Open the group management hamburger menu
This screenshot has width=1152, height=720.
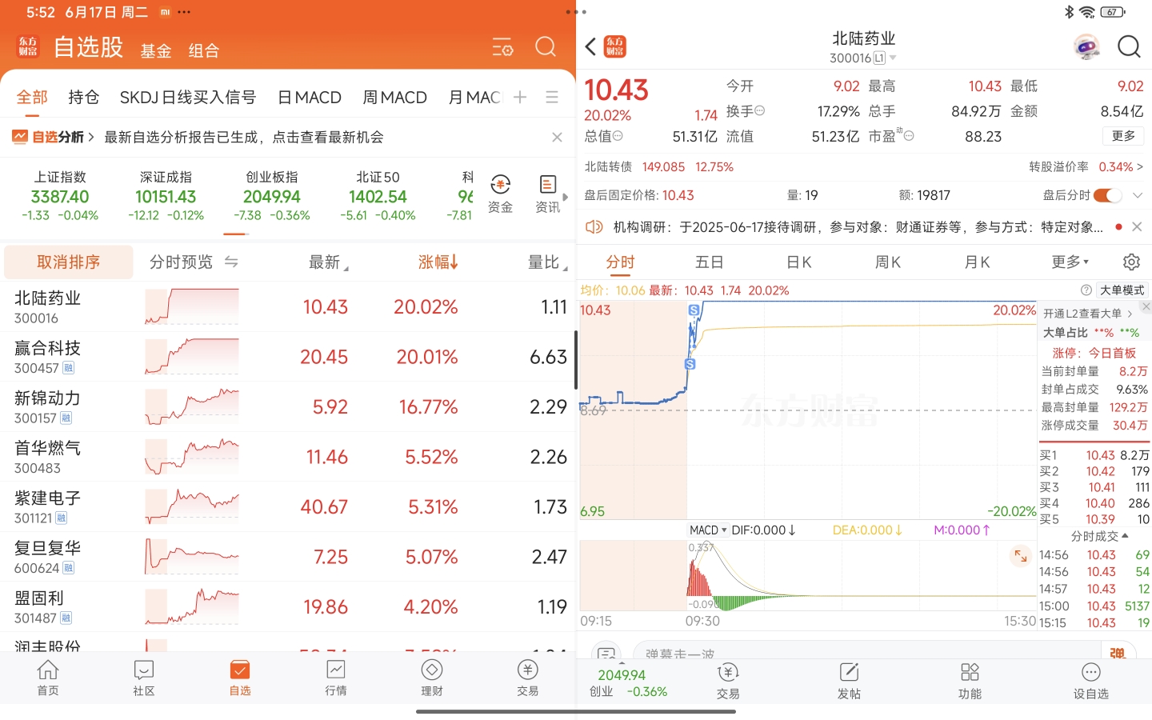[x=552, y=97]
